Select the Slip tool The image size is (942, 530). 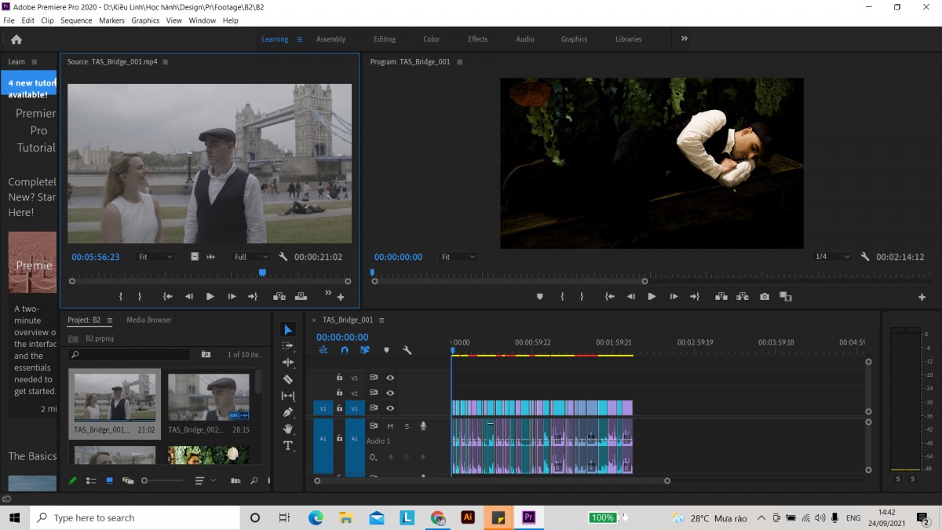288,396
